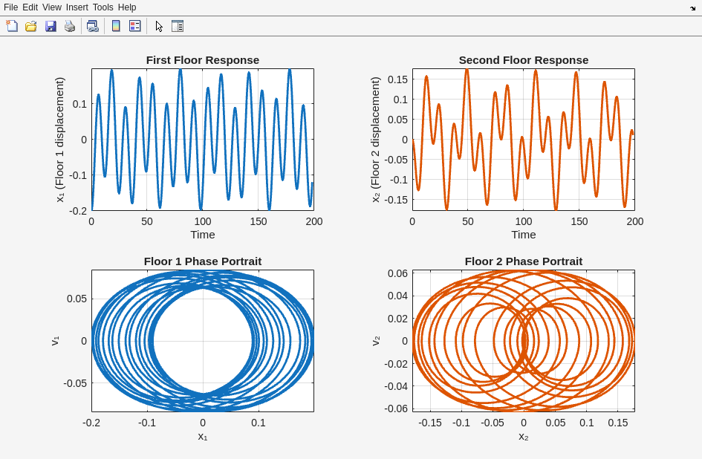The height and width of the screenshot is (459, 702).
Task: Open the Edit menu
Action: [30, 7]
